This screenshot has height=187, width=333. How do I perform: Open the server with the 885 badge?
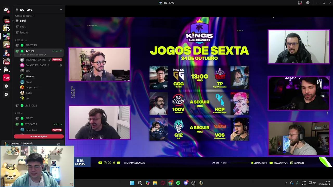tap(6, 61)
